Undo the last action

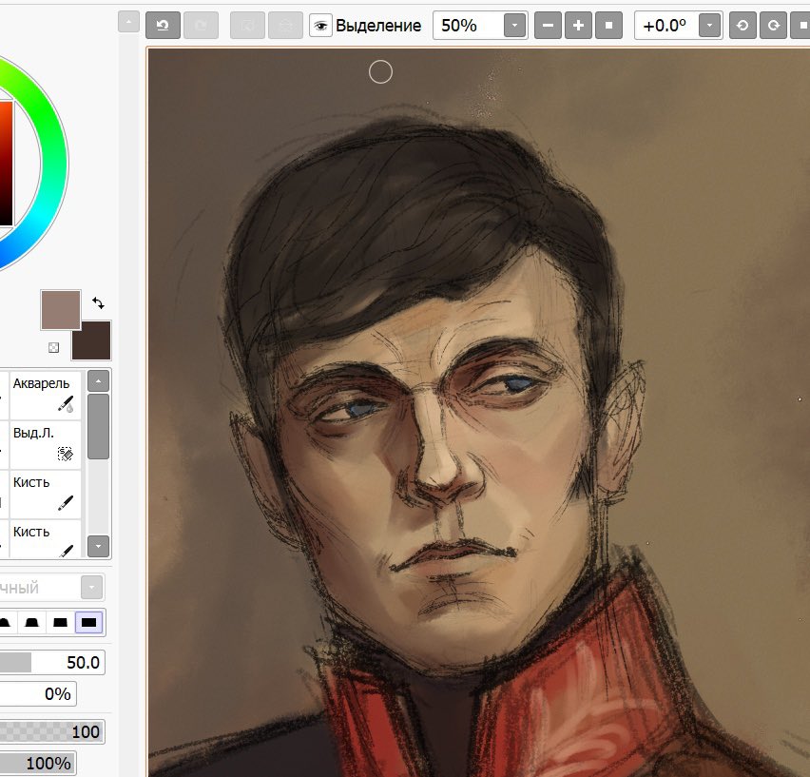(163, 25)
